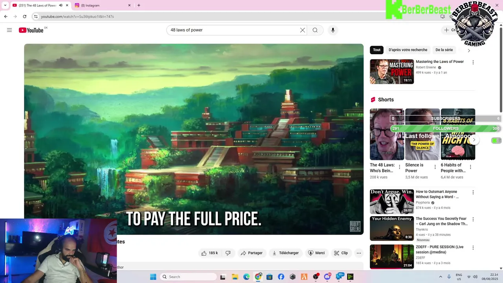Open a new browser tab with plus
Image resolution: width=503 pixels, height=283 pixels.
(139, 6)
